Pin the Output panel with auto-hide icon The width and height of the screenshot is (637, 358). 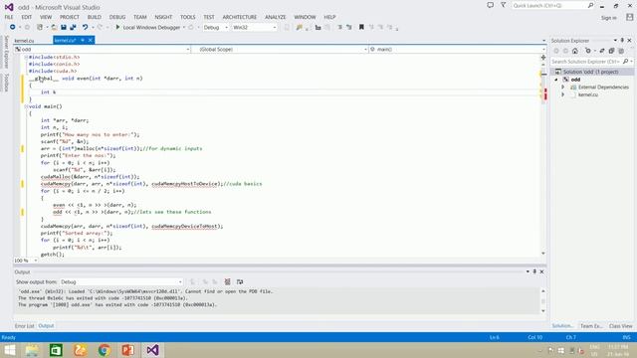(534, 271)
